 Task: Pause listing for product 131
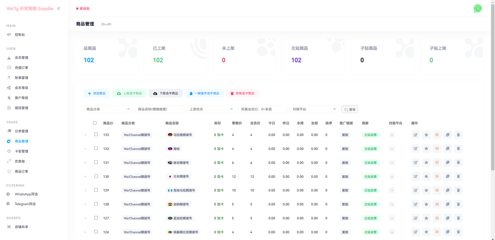tap(437, 163)
